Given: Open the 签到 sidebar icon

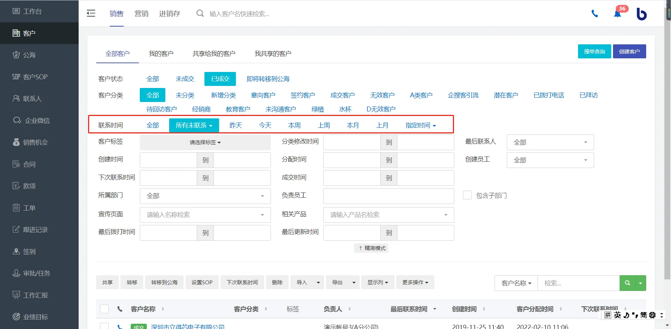Looking at the screenshot, I should [x=16, y=251].
